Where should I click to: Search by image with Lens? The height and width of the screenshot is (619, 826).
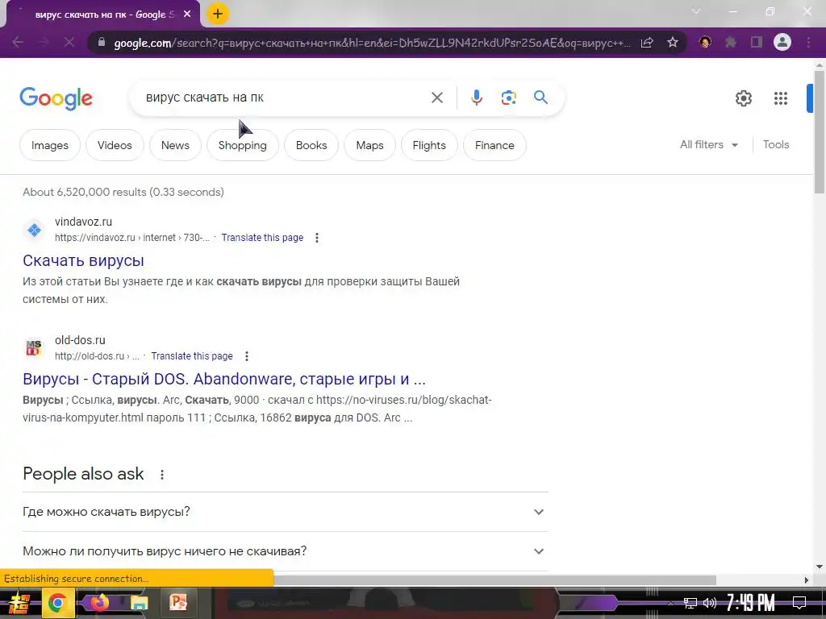(508, 98)
